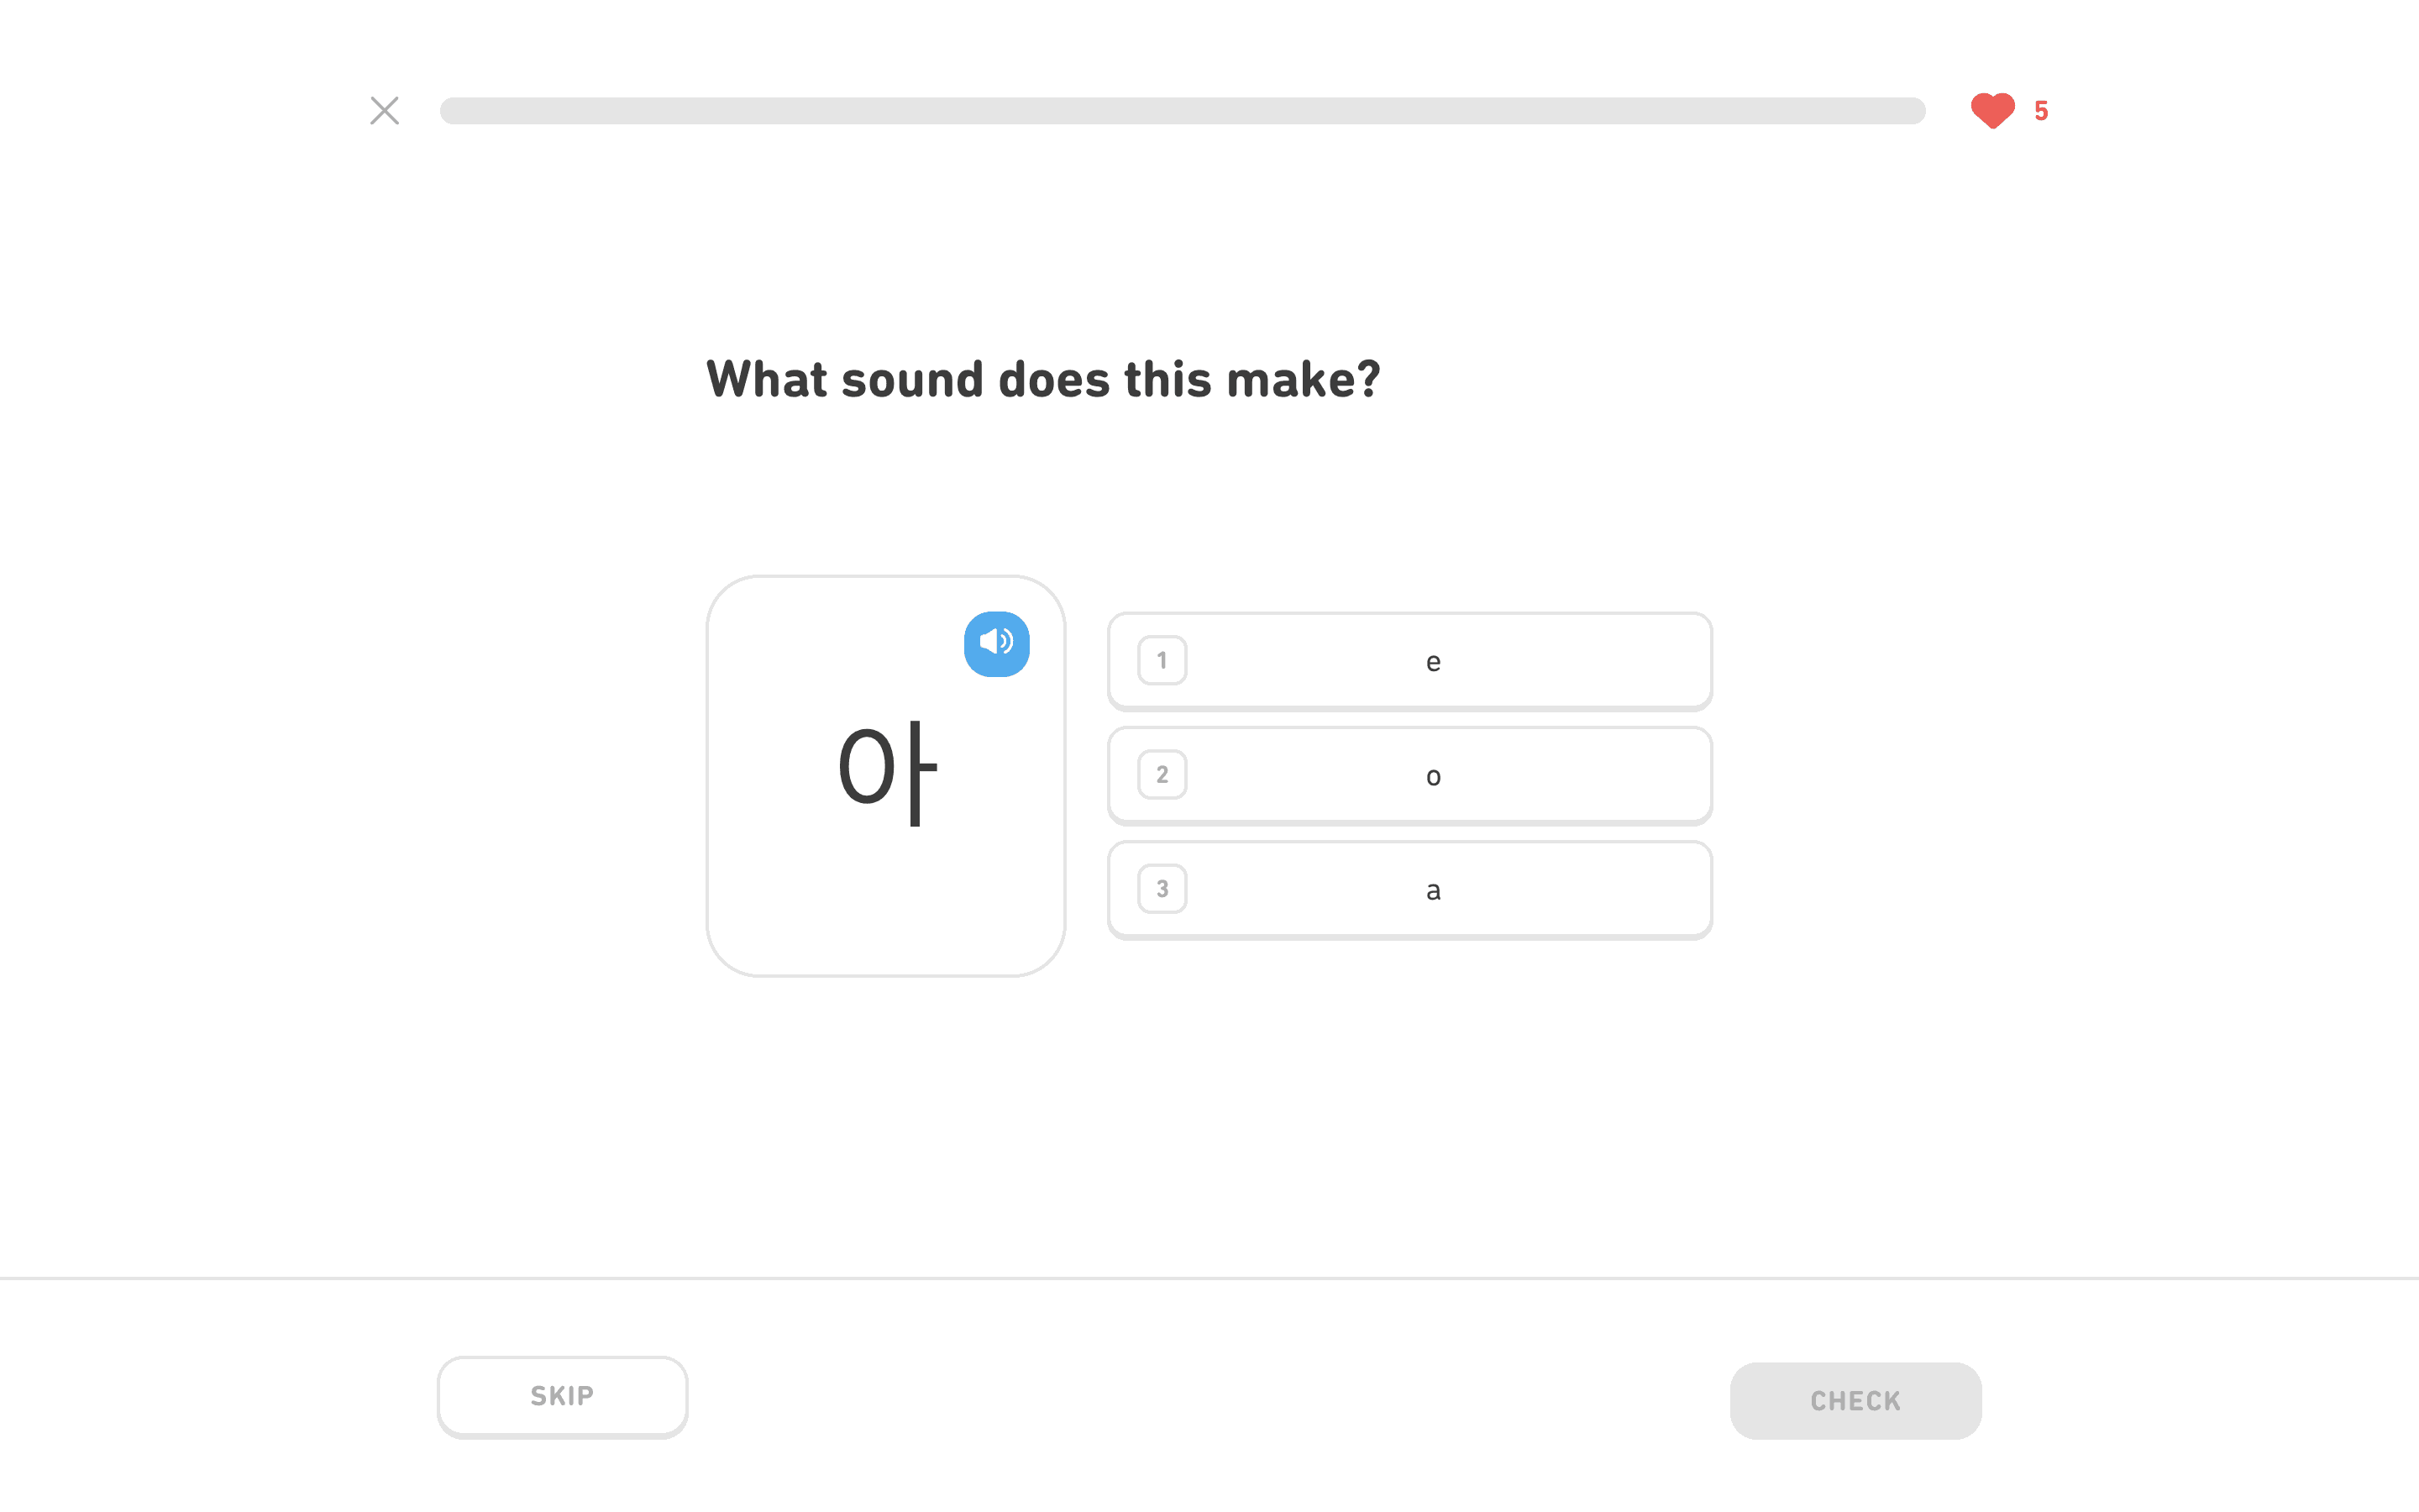2419x1512 pixels.
Task: Click the word "What" in the question
Action: (766, 380)
